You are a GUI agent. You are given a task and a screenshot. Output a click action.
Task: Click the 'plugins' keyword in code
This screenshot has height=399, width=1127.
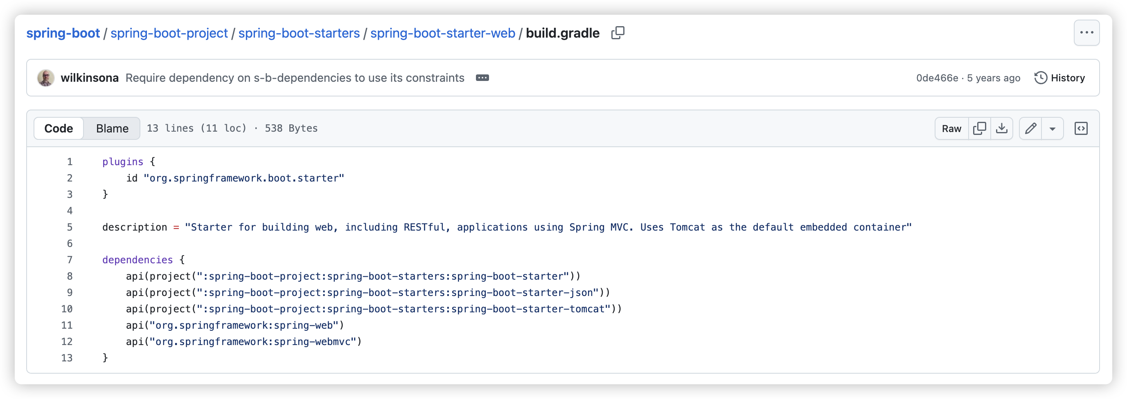tap(122, 162)
